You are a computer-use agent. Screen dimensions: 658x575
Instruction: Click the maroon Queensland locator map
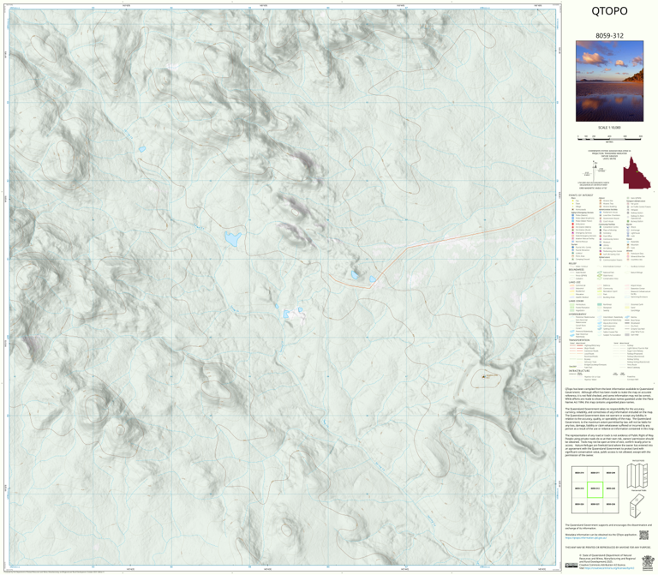pyautogui.click(x=637, y=172)
